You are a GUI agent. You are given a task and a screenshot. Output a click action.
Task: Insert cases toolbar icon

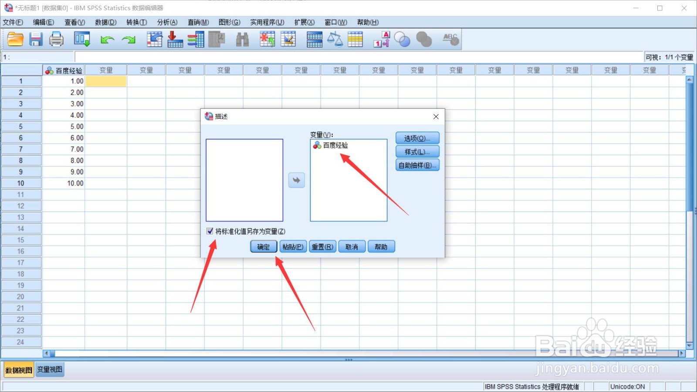(x=267, y=39)
